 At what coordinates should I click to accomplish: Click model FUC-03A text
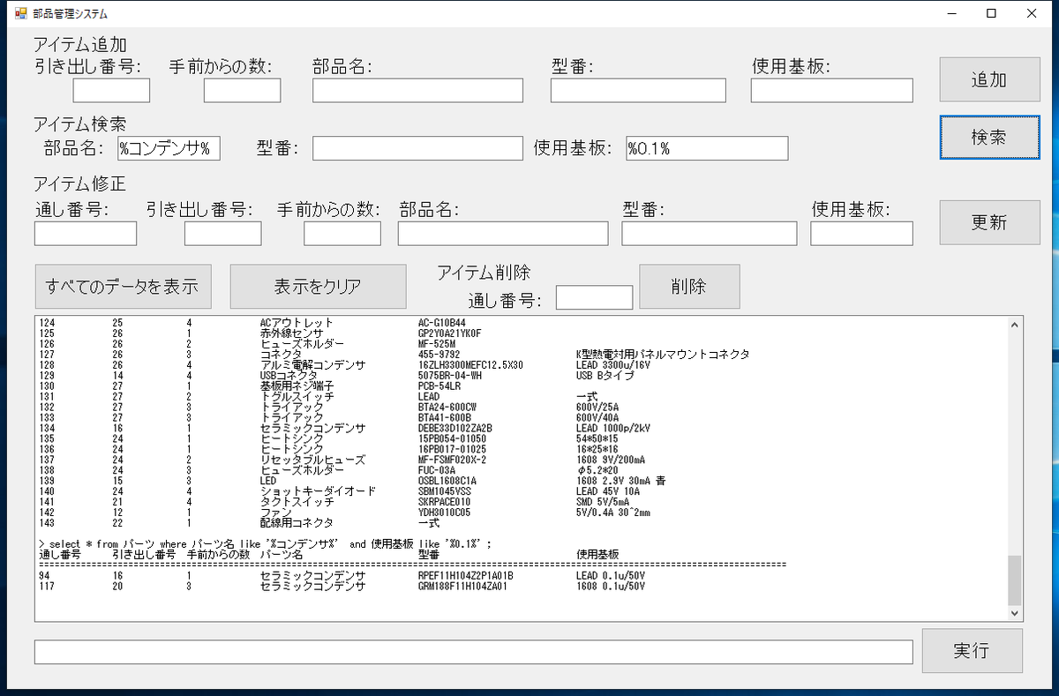click(437, 470)
